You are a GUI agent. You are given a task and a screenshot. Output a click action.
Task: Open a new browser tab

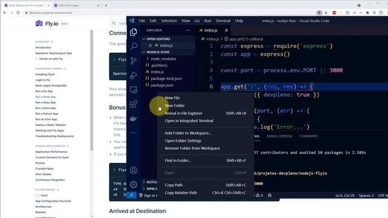click(x=106, y=5)
